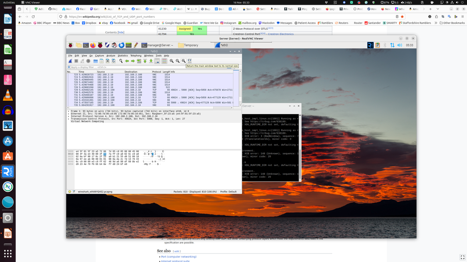The image size is (467, 262).
Task: Sort packets by the Source column header
Action: click(x=110, y=72)
